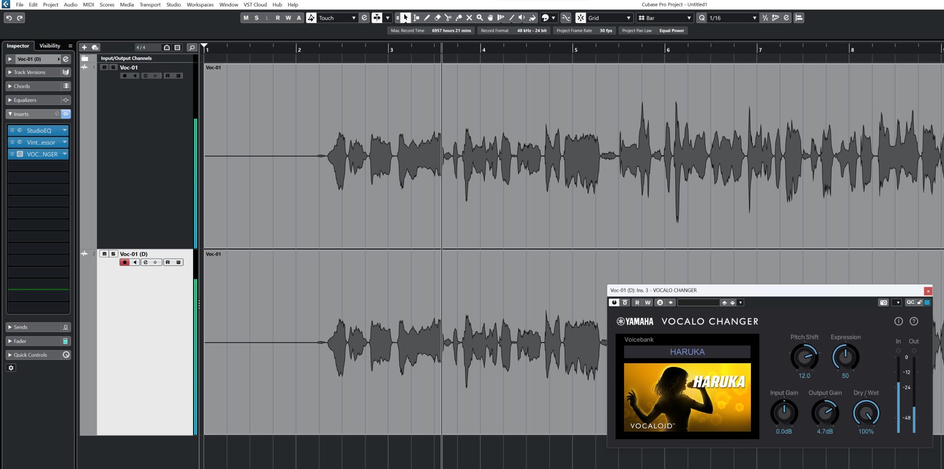Open the Touch automation mode dropdown

tap(354, 18)
